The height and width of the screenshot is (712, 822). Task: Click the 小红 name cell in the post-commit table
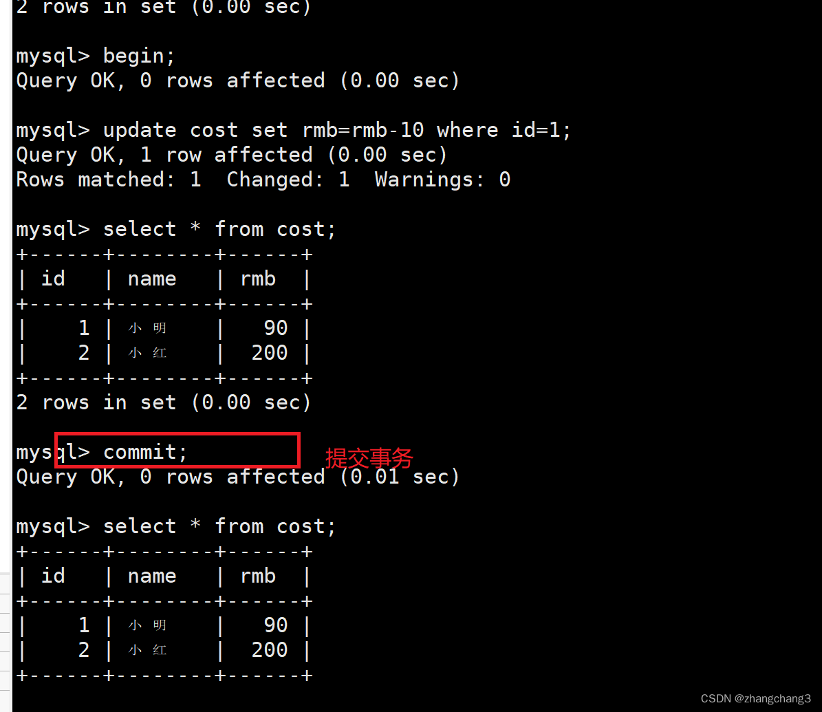147,650
